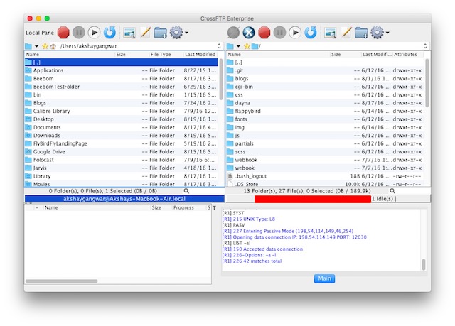This screenshot has width=455, height=326.
Task: Sort remote files by Size column
Action: click(346, 54)
